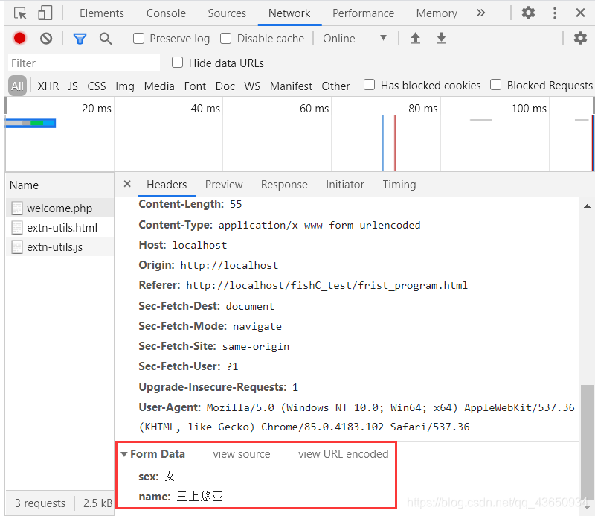Activate the inspect element picker icon
595x516 pixels.
coord(20,13)
